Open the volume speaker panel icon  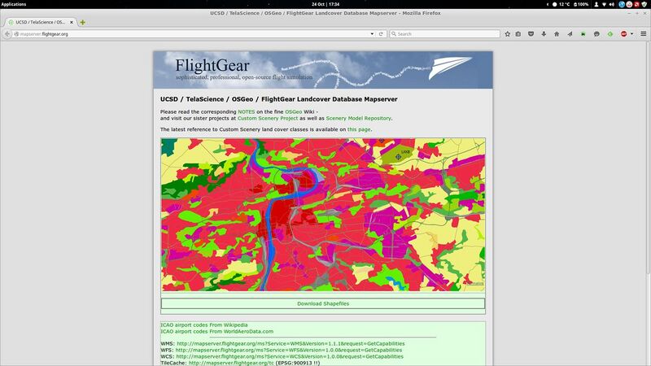point(612,4)
